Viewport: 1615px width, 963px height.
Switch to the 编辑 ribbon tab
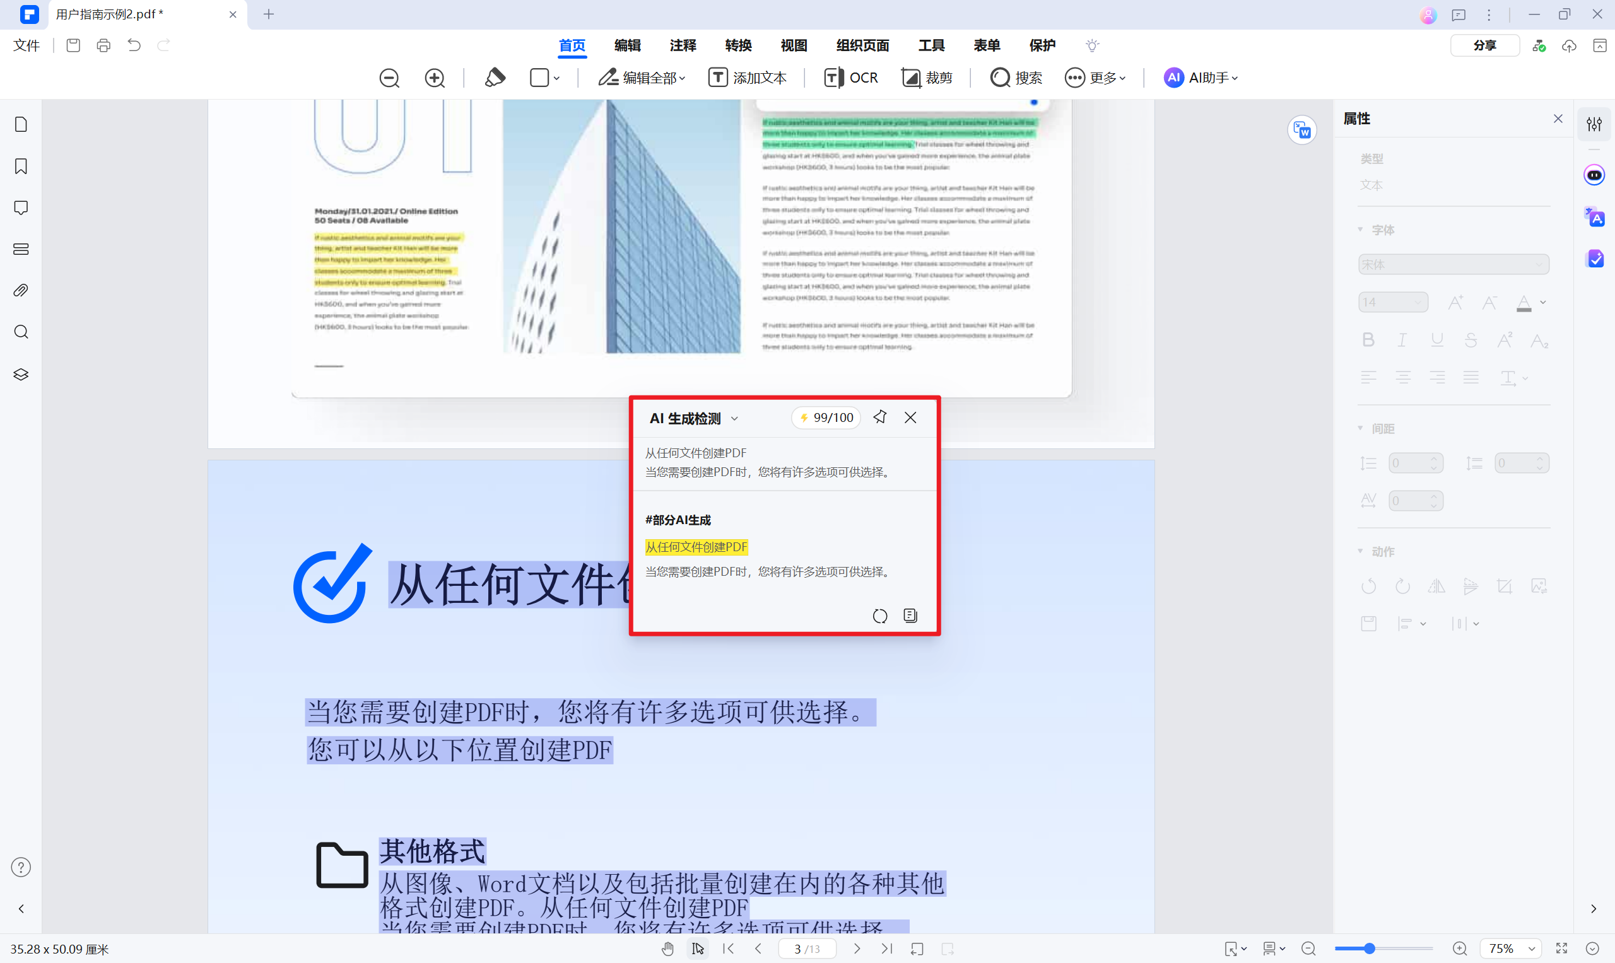pyautogui.click(x=626, y=45)
